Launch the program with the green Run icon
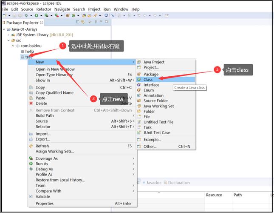Viewport: 274px width, 213px height. tap(37, 16)
